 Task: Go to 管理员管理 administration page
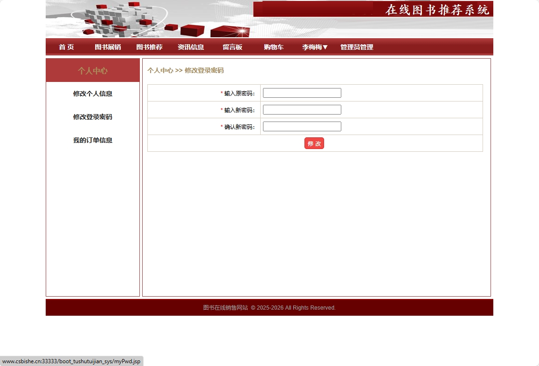(356, 47)
